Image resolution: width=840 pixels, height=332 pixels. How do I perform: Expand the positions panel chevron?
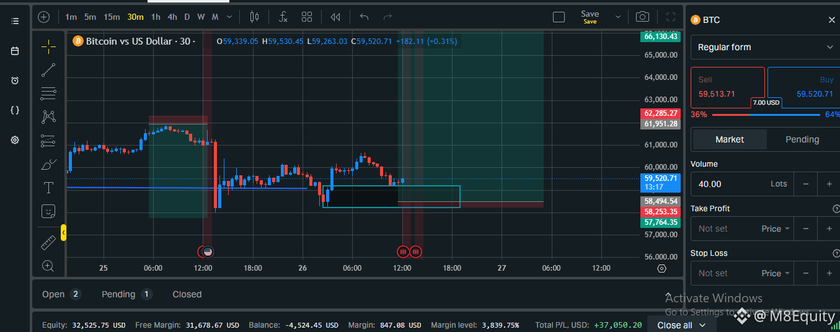tap(668, 295)
